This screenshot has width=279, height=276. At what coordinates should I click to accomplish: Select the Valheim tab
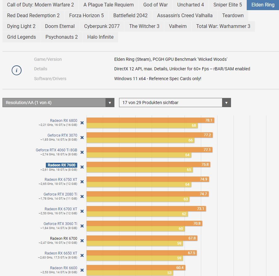(177, 26)
